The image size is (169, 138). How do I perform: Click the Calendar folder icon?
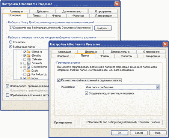pos(29,59)
